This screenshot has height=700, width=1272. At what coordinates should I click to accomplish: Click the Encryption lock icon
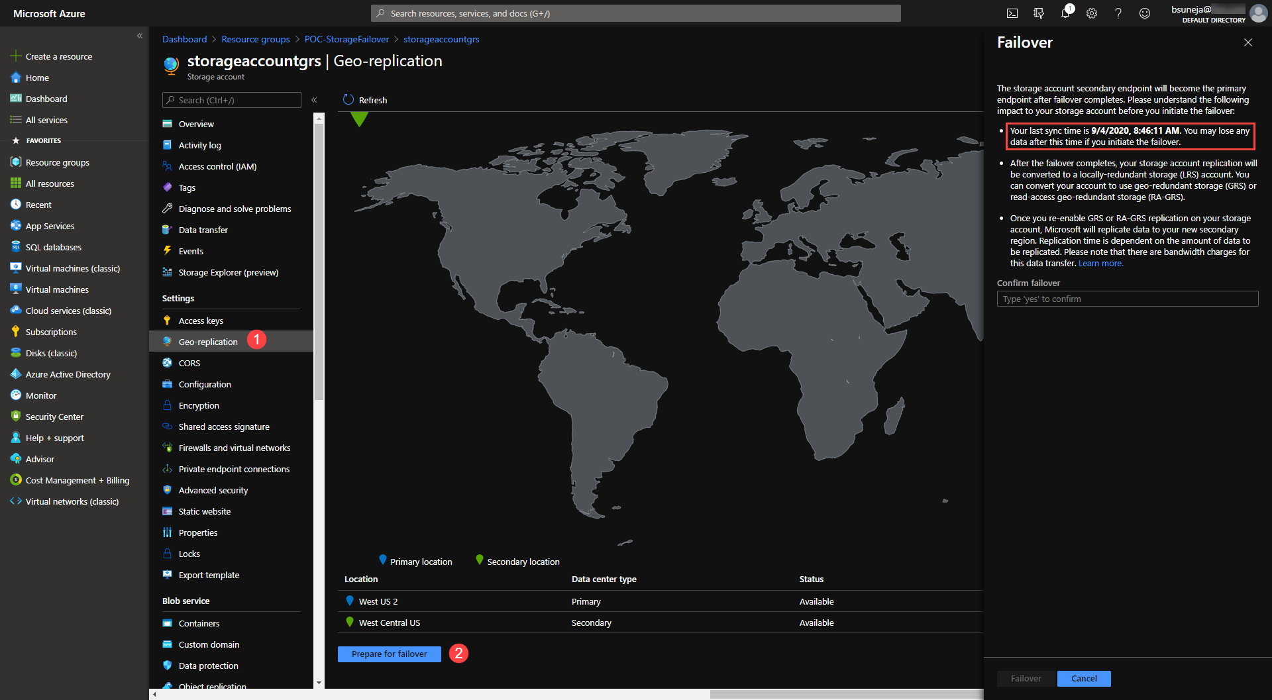pyautogui.click(x=167, y=405)
